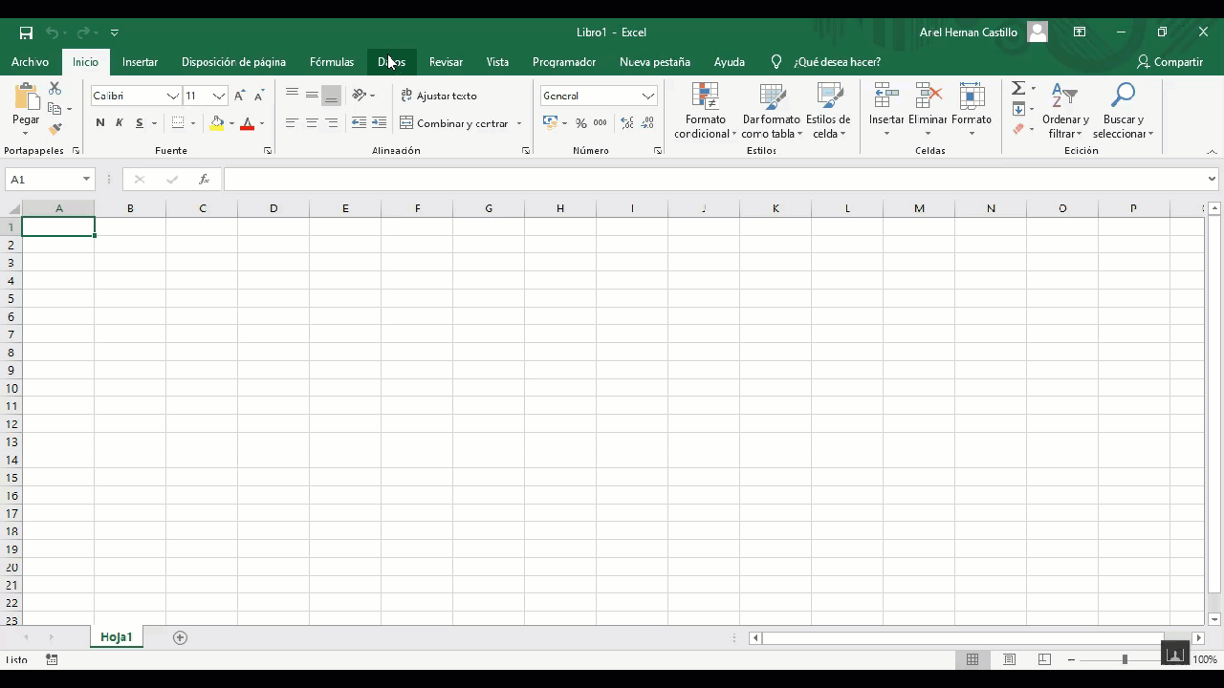Click the Compartir share button
The height and width of the screenshot is (688, 1224).
point(1169,62)
